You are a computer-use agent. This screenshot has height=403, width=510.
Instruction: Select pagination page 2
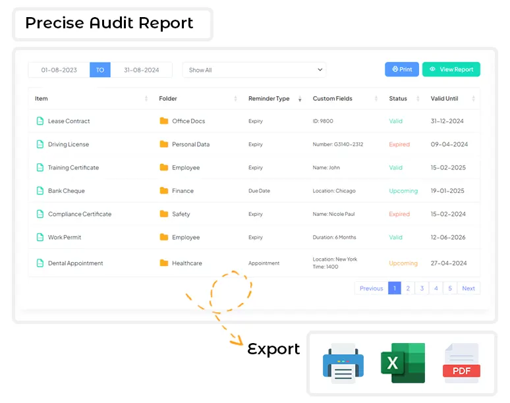(408, 288)
